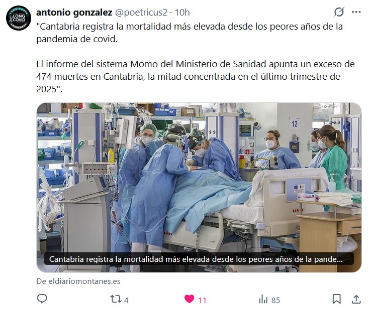Click the paragraph mentioning 474 muertes
Screen dimensions: 370x312
[x=196, y=77]
